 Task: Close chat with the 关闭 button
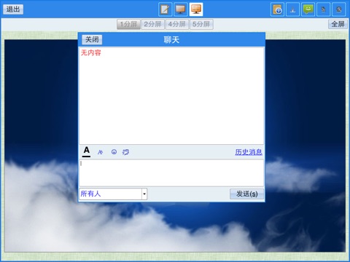tap(92, 39)
